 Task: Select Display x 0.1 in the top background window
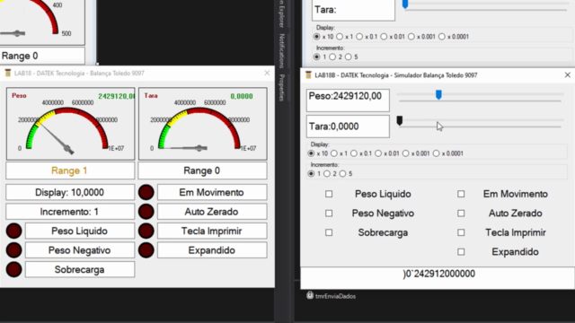pos(359,37)
